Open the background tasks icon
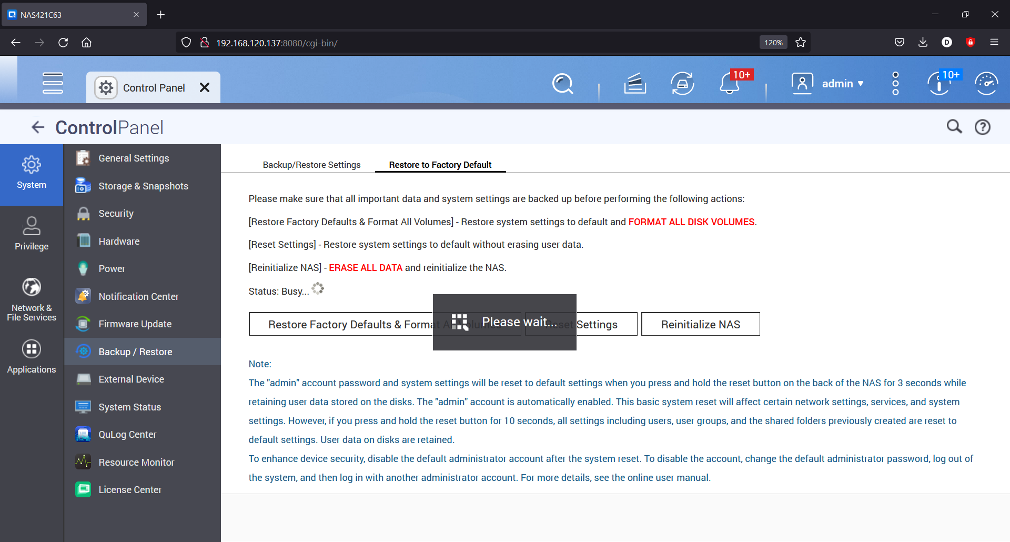This screenshot has width=1010, height=542. 635,83
